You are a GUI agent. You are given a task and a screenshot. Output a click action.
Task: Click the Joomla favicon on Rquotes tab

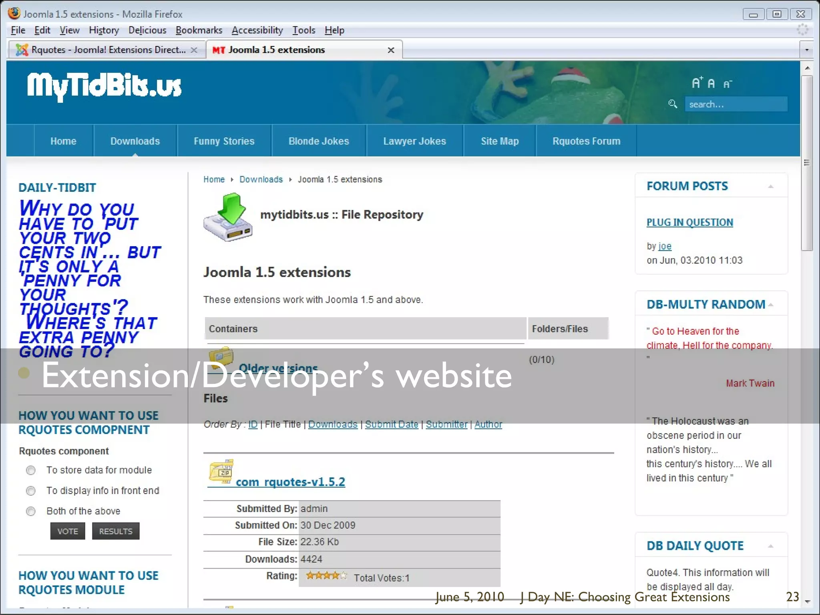(x=22, y=50)
